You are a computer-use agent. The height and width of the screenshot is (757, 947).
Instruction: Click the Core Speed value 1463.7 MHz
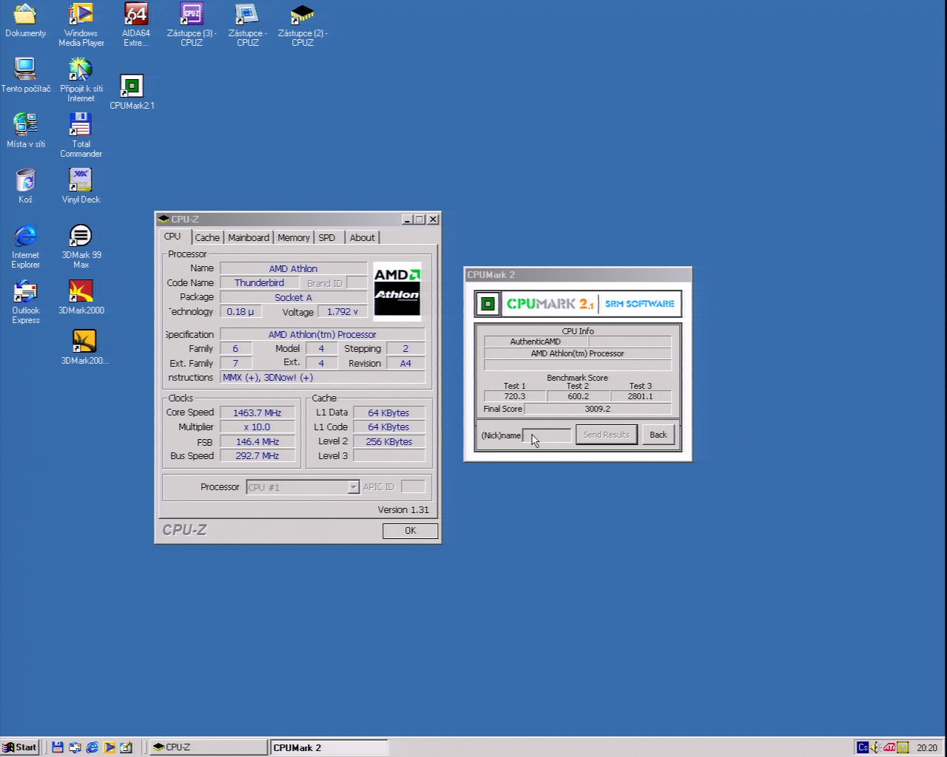pos(257,413)
